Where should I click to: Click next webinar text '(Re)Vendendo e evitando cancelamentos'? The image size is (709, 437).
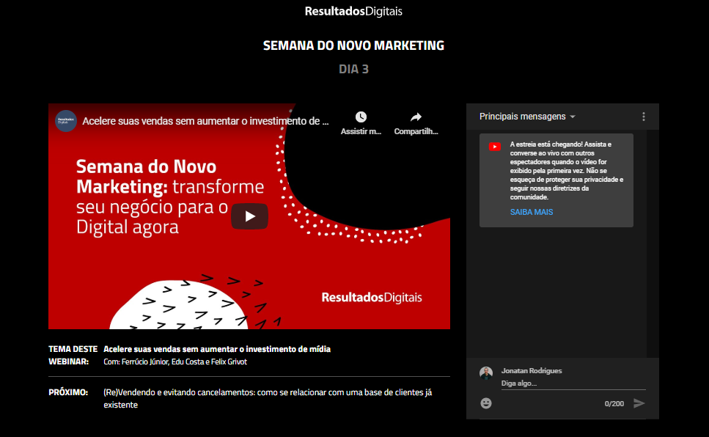pos(268,399)
